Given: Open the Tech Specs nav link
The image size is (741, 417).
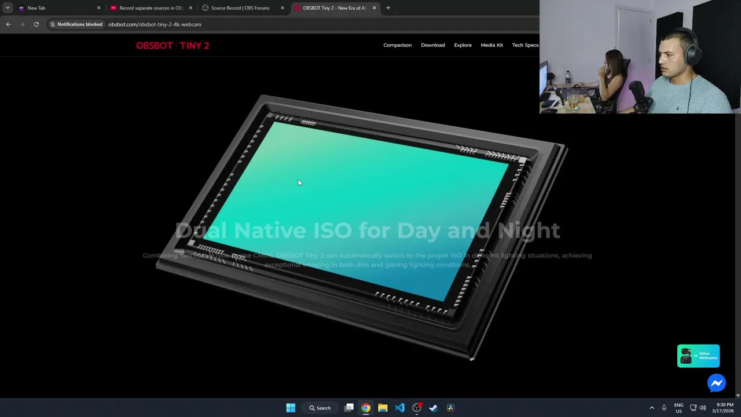Looking at the screenshot, I should (525, 45).
